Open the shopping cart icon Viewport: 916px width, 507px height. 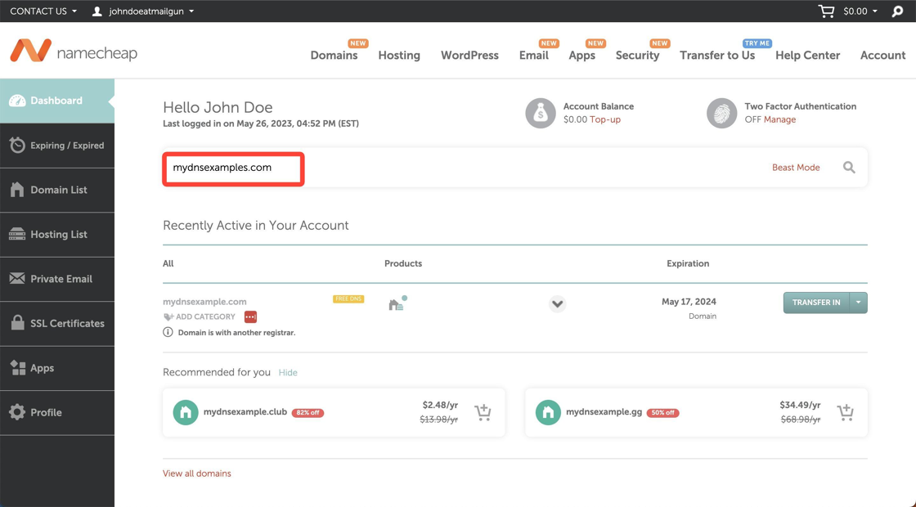tap(826, 11)
